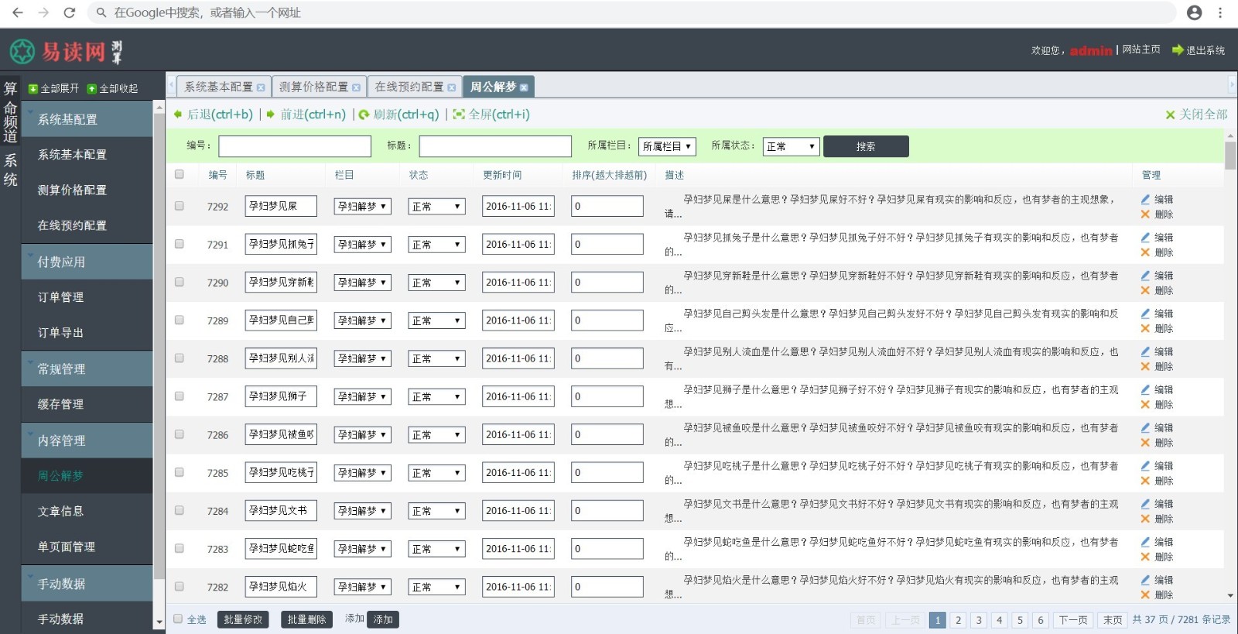Viewport: 1238px width, 634px height.
Task: Open the 状态 dropdown for row 7291
Action: (x=436, y=245)
